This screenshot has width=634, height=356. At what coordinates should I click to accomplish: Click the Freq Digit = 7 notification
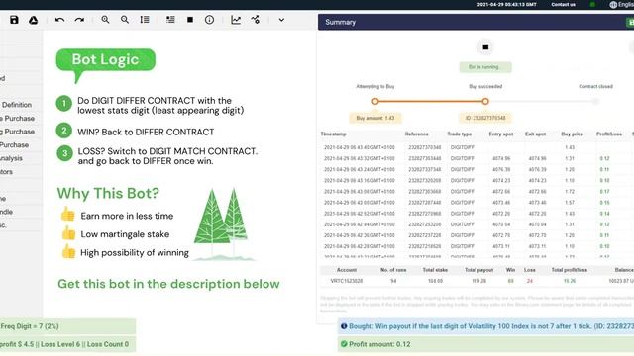tap(68, 326)
